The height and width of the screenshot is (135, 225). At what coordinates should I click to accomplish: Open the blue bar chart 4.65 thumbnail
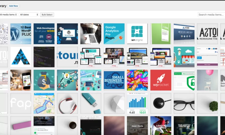pos(137,103)
